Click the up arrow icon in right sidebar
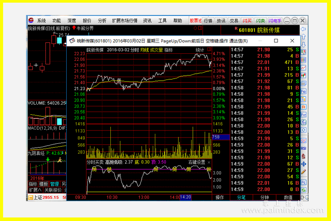Viewport: 331px width, 221px height. pyautogui.click(x=303, y=37)
